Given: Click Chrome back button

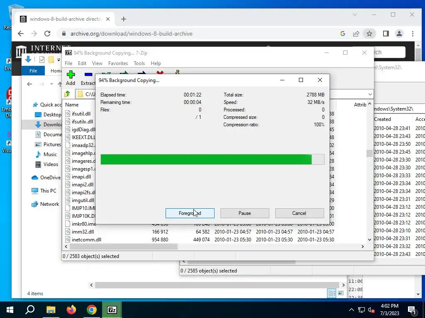Looking at the screenshot, I should tap(21, 34).
